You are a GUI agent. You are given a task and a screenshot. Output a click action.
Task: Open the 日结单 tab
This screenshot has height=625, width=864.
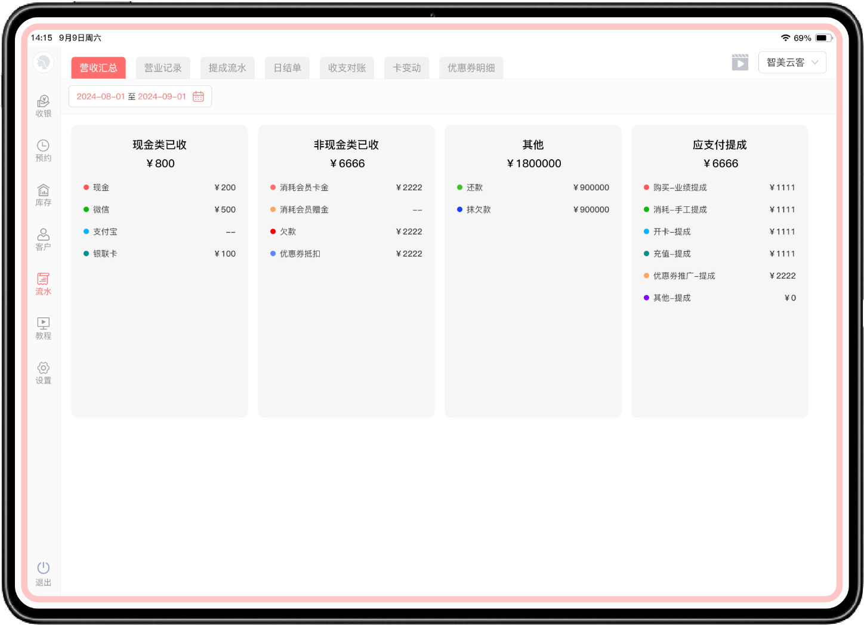pos(287,68)
